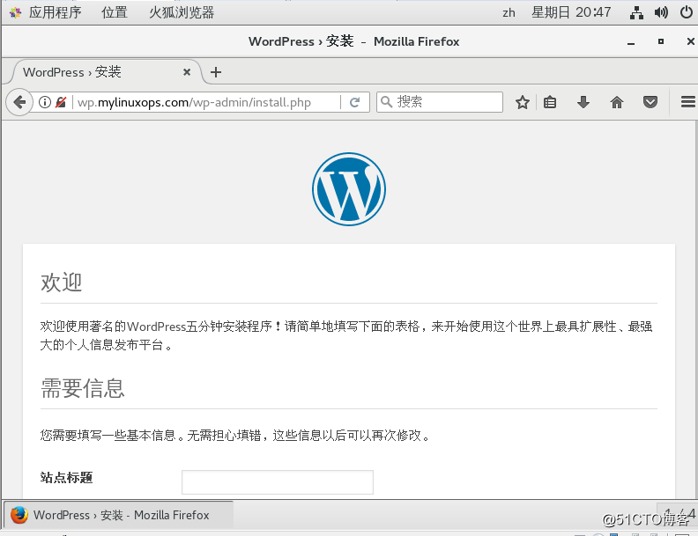
Task: Click the power button tray icon
Action: pyautogui.click(x=686, y=12)
